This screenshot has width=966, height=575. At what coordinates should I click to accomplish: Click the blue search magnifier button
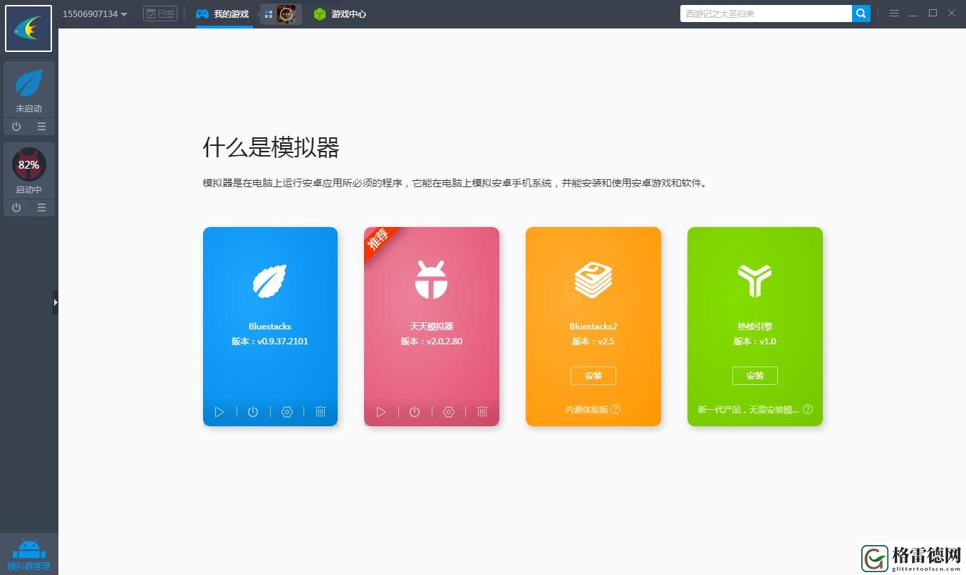861,14
